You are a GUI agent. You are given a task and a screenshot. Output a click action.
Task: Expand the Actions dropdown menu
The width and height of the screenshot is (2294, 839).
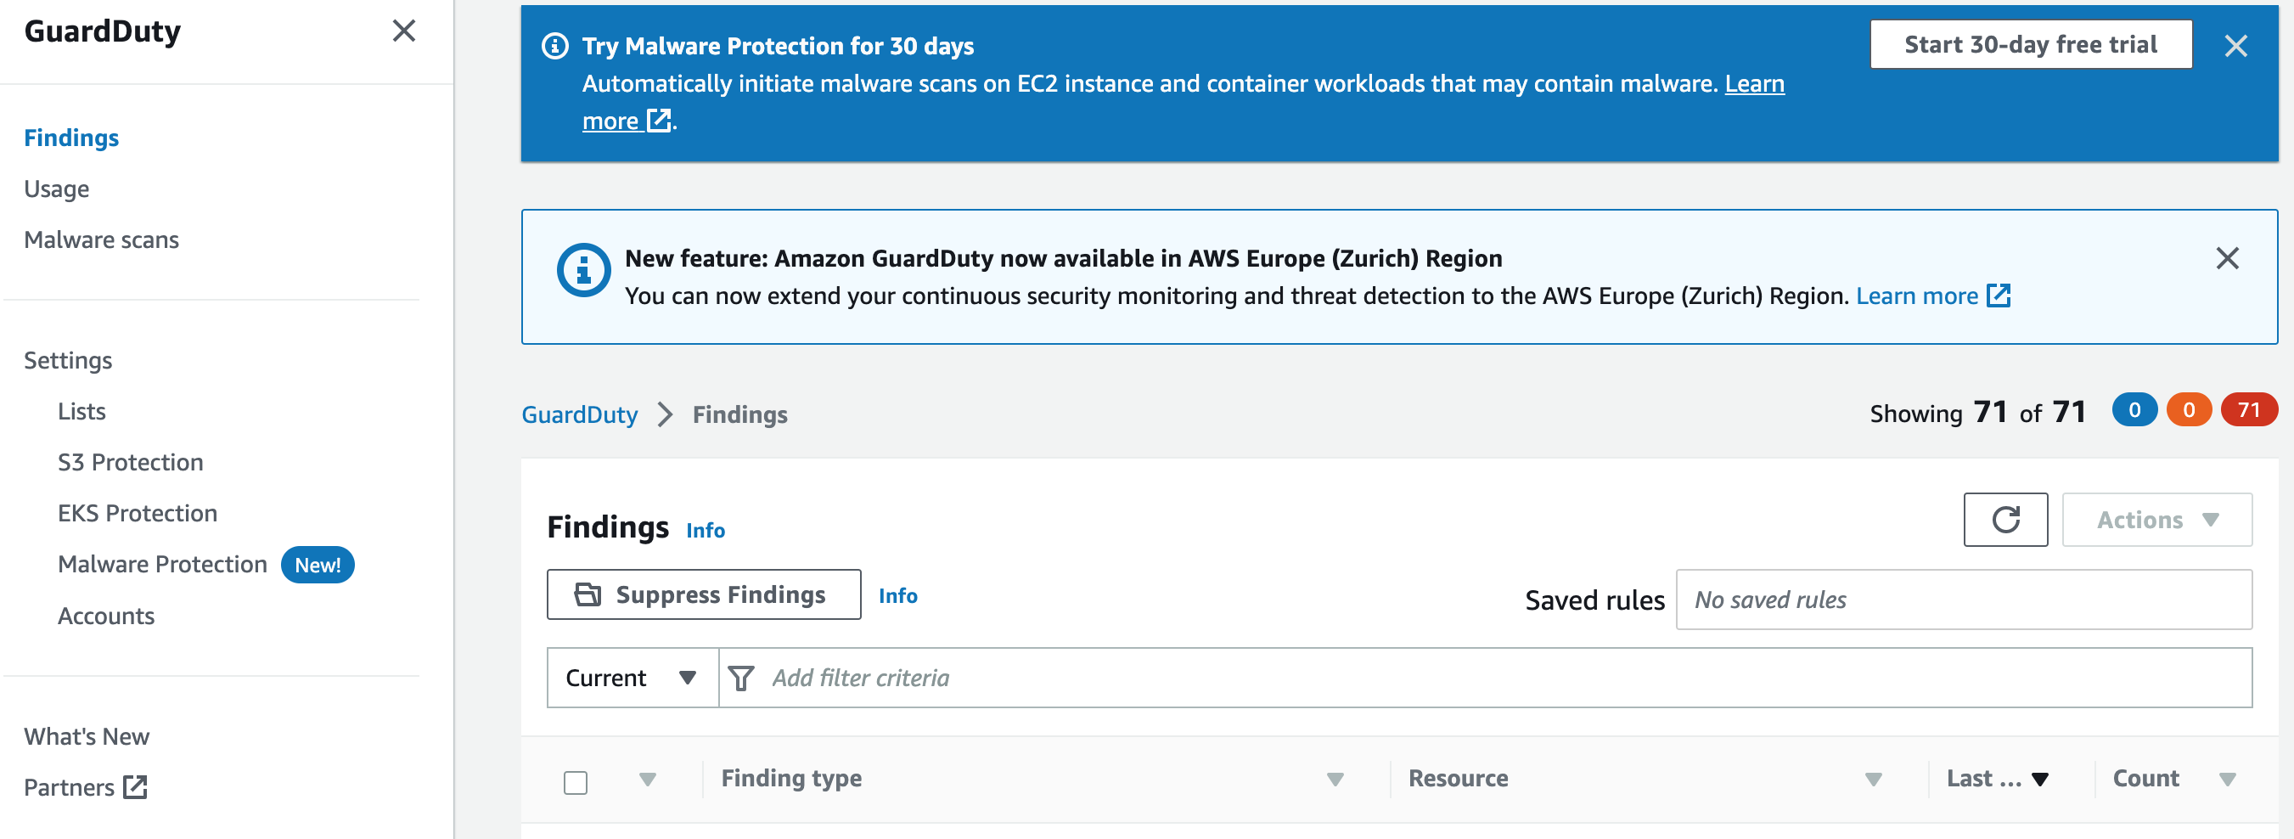tap(2156, 519)
